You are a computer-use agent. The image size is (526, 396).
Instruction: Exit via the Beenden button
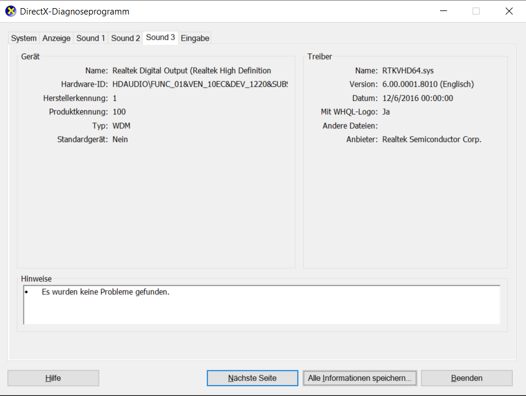pyautogui.click(x=466, y=378)
